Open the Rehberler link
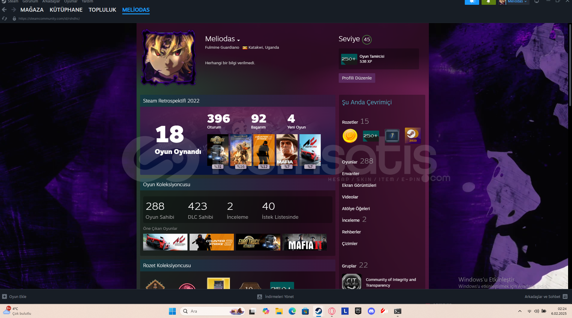This screenshot has width=572, height=318. pos(351,232)
